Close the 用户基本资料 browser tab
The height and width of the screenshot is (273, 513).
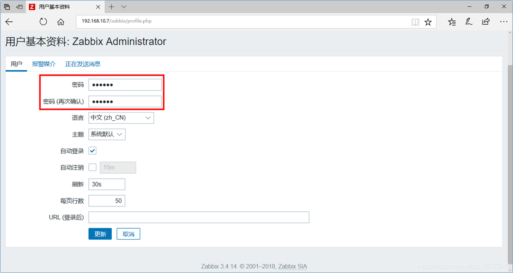(98, 7)
